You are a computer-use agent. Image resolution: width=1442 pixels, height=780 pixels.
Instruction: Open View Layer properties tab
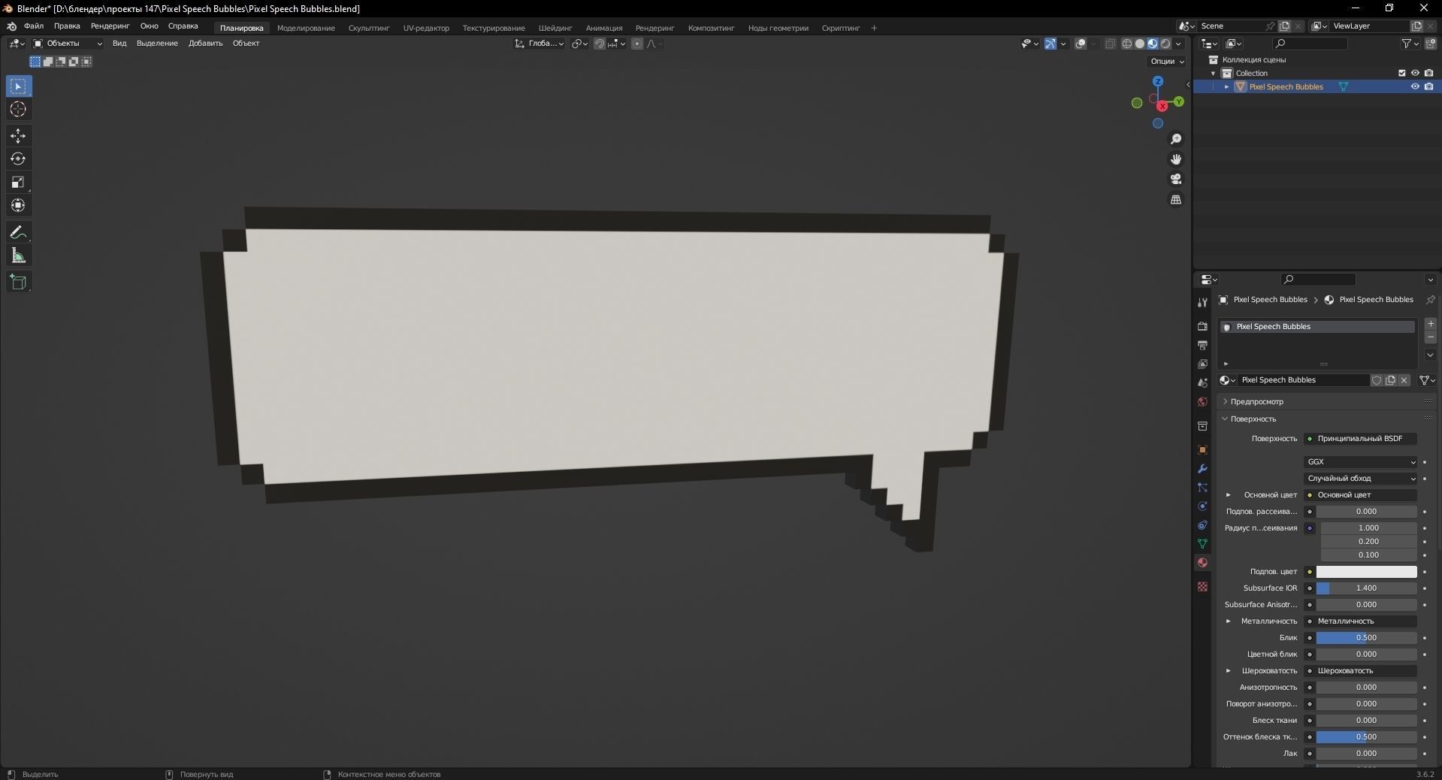point(1202,364)
